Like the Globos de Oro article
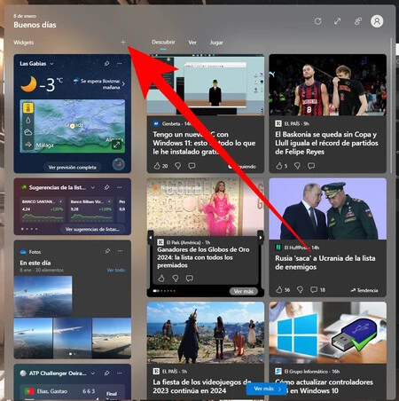 161,279
